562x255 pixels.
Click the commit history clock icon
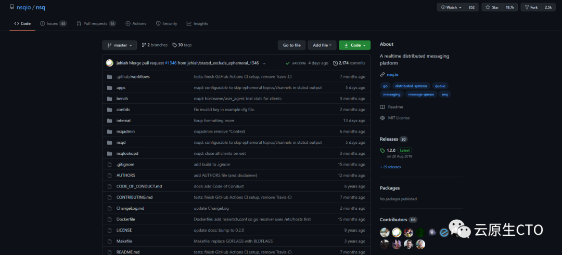(x=336, y=63)
